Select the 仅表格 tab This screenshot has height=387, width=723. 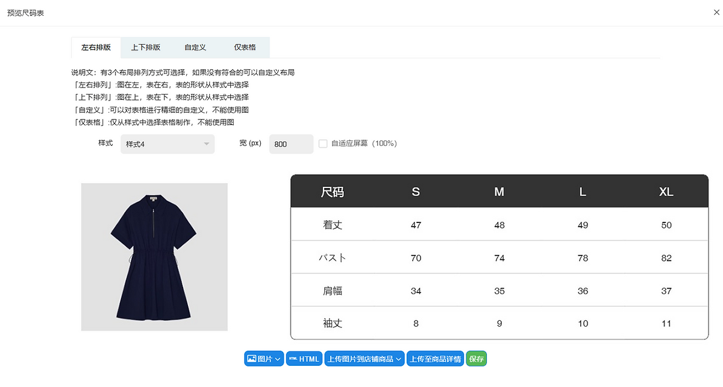pyautogui.click(x=245, y=47)
